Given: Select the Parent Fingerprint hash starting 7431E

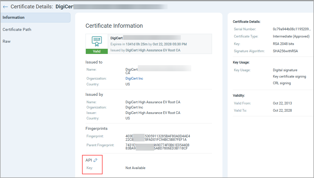Looking at the screenshot, I should 157,147.
